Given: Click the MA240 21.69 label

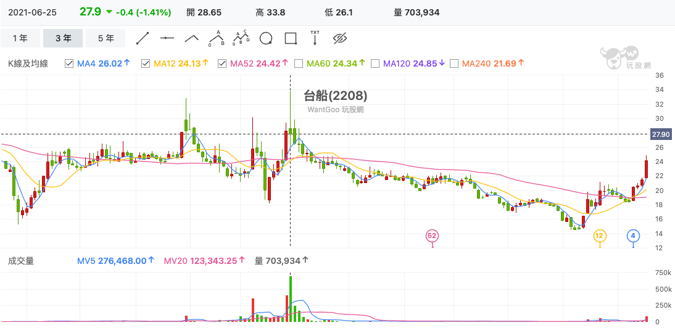Looking at the screenshot, I should [493, 64].
